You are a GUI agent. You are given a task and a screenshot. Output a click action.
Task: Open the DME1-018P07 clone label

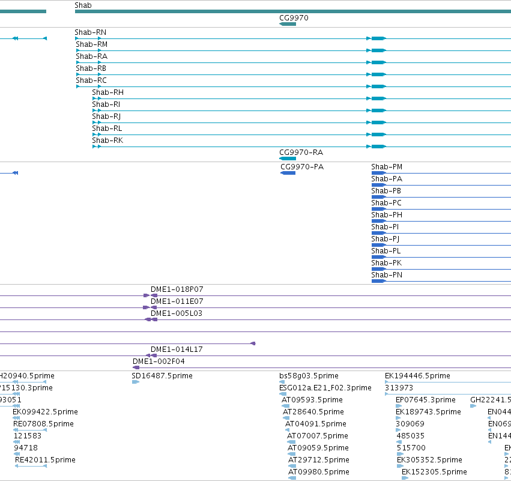click(x=177, y=289)
